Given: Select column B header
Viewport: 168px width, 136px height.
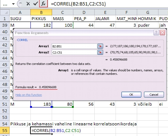Looking at the screenshot, I should pyautogui.click(x=41, y=12).
